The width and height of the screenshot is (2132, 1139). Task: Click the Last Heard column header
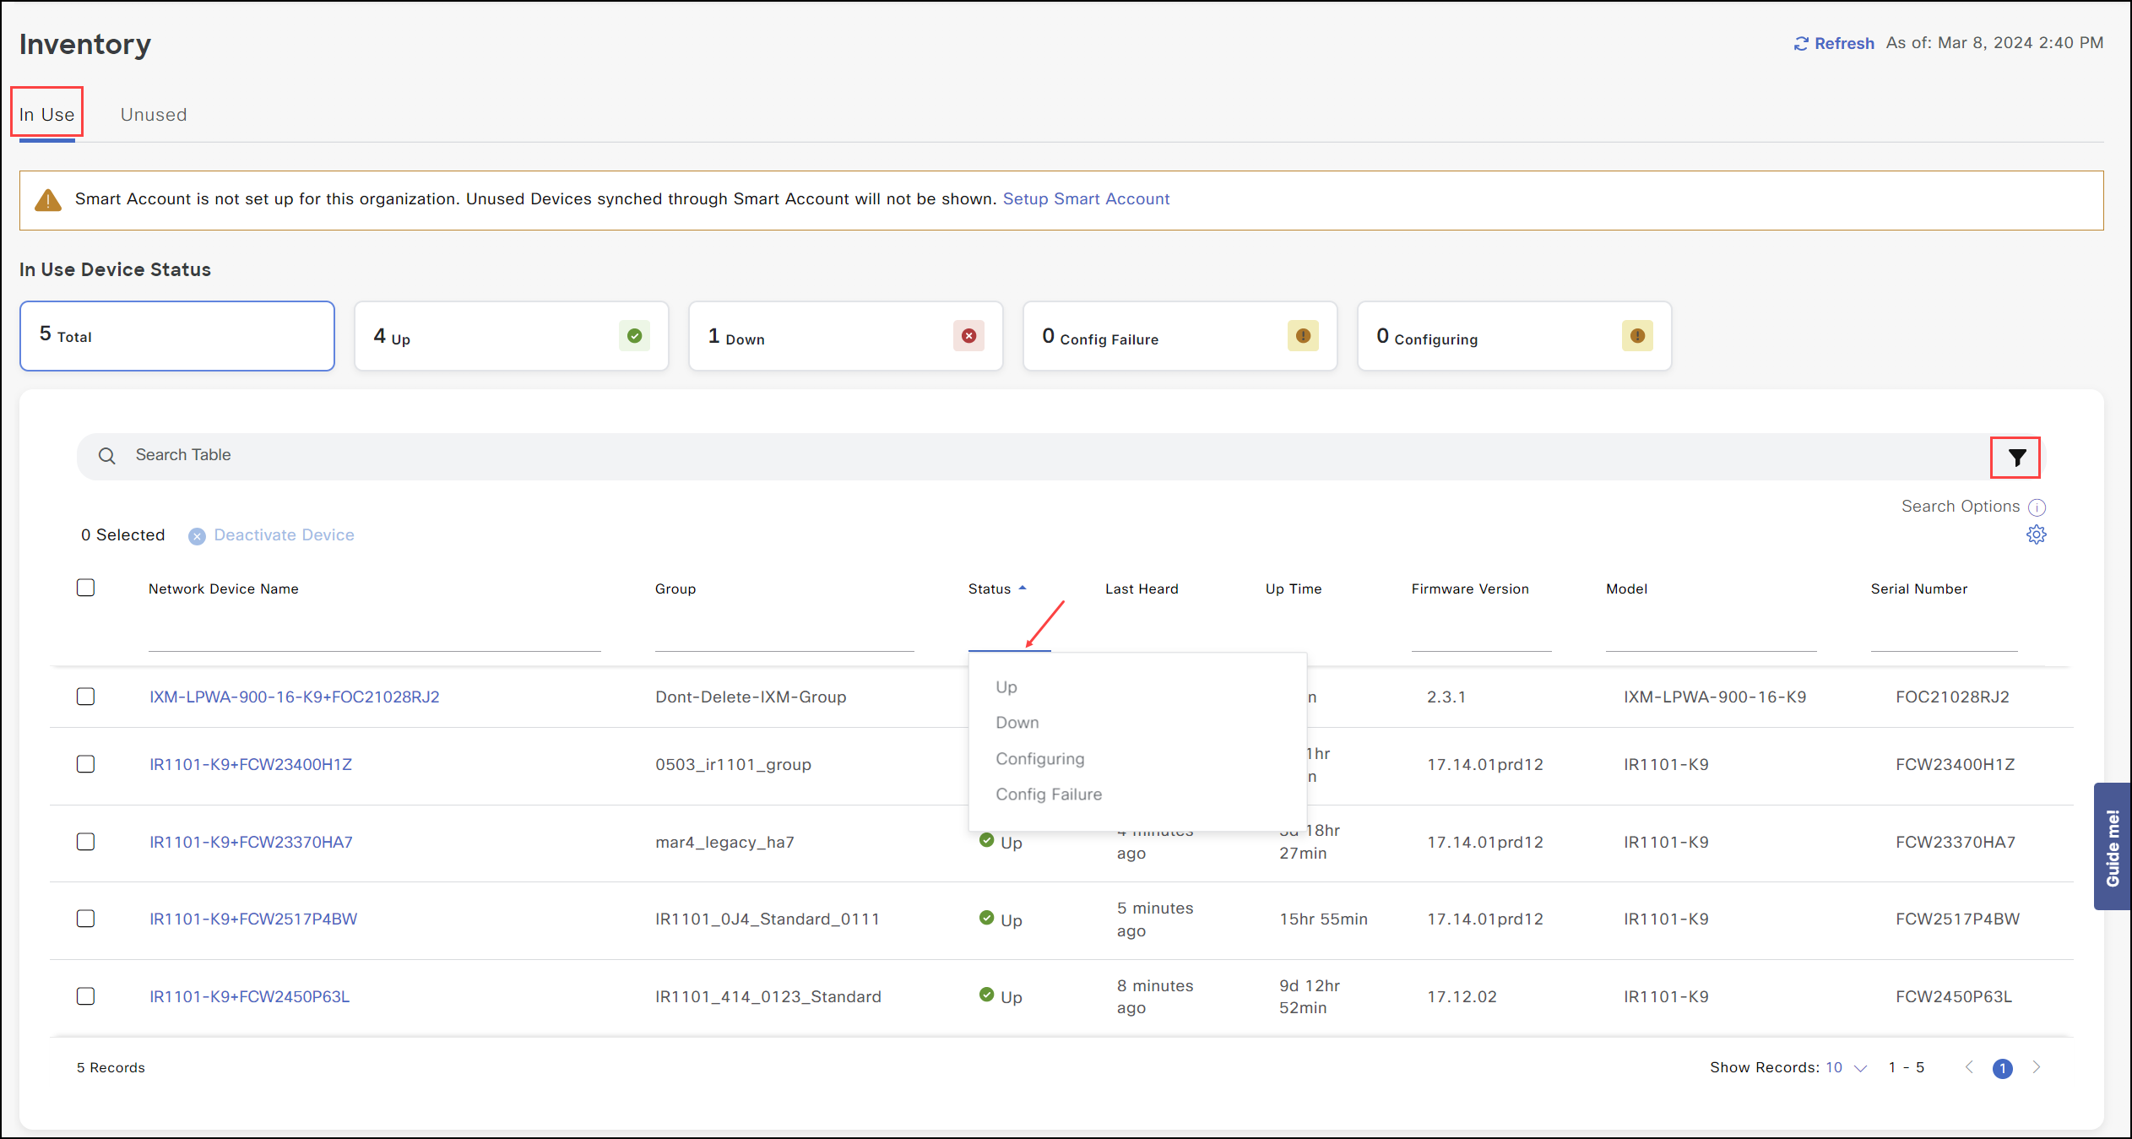point(1142,588)
